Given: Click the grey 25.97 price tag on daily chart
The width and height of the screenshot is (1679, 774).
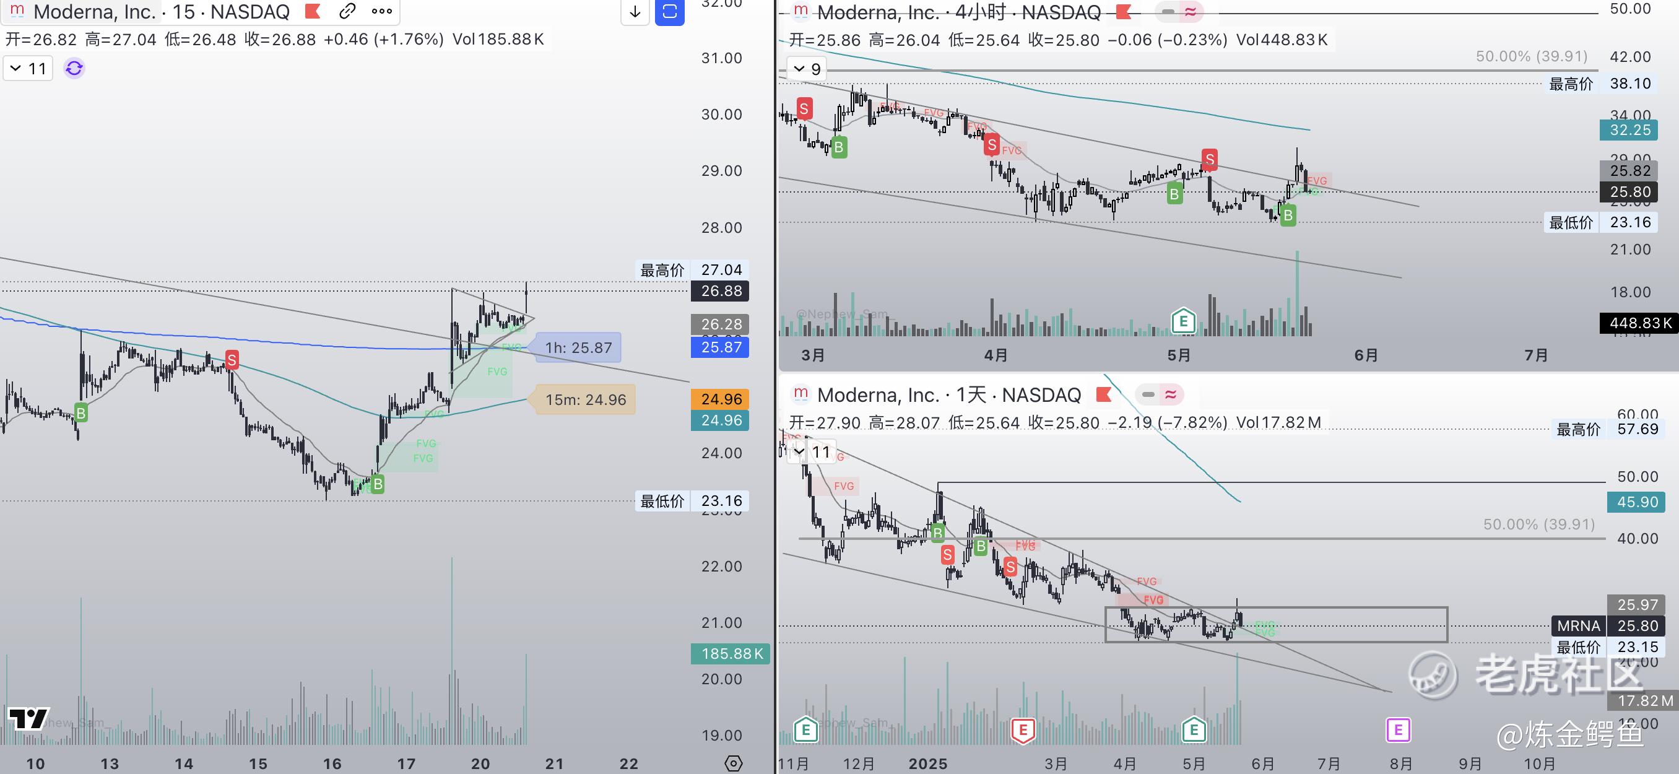Looking at the screenshot, I should (x=1637, y=604).
